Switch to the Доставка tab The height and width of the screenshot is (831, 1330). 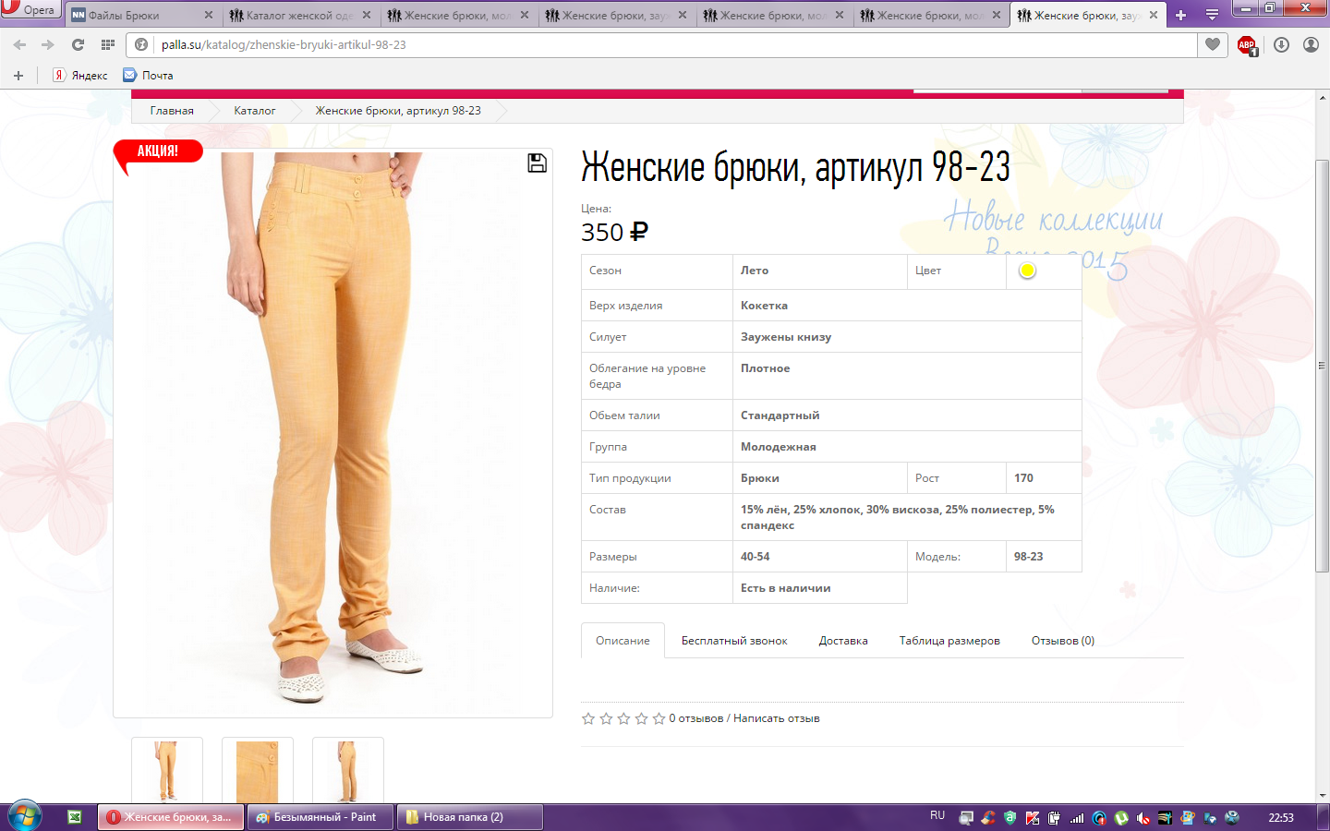click(x=842, y=641)
